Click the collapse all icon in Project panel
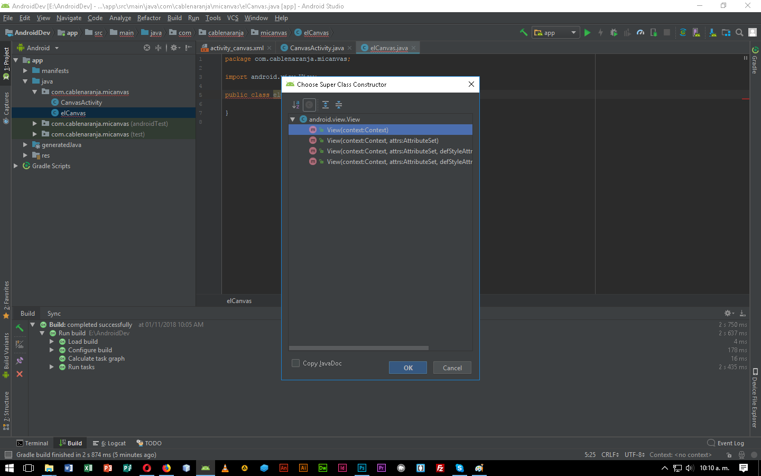The image size is (761, 476). pos(158,48)
